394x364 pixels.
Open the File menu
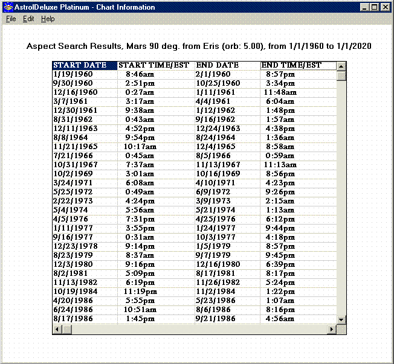coord(11,19)
